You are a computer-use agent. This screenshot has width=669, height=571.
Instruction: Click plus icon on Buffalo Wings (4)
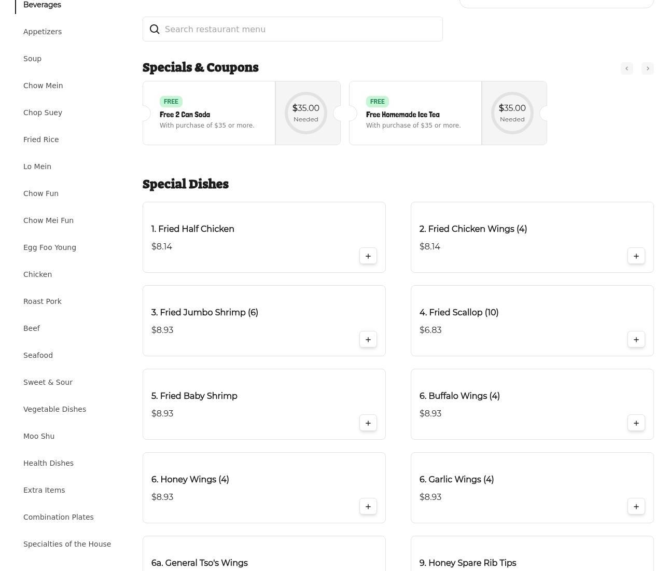pyautogui.click(x=636, y=423)
